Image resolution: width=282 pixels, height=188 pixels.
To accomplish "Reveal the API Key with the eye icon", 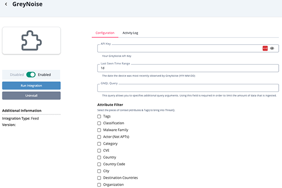I will (272, 49).
